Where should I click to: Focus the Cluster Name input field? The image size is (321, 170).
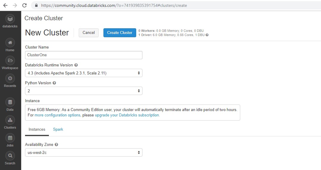click(83, 55)
